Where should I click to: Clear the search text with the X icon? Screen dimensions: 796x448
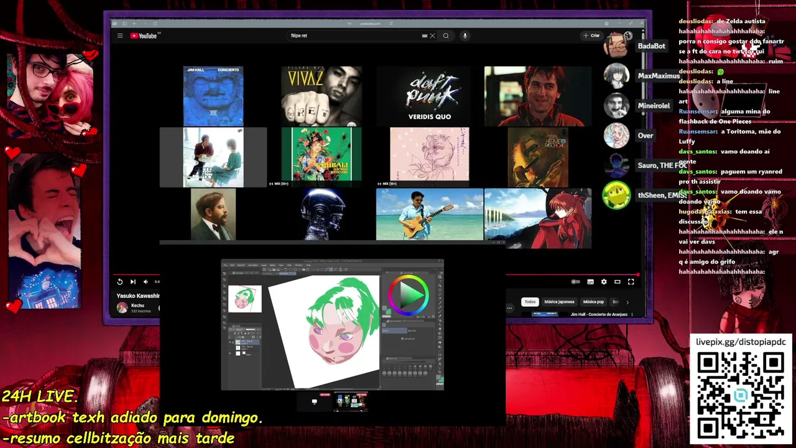(x=433, y=35)
